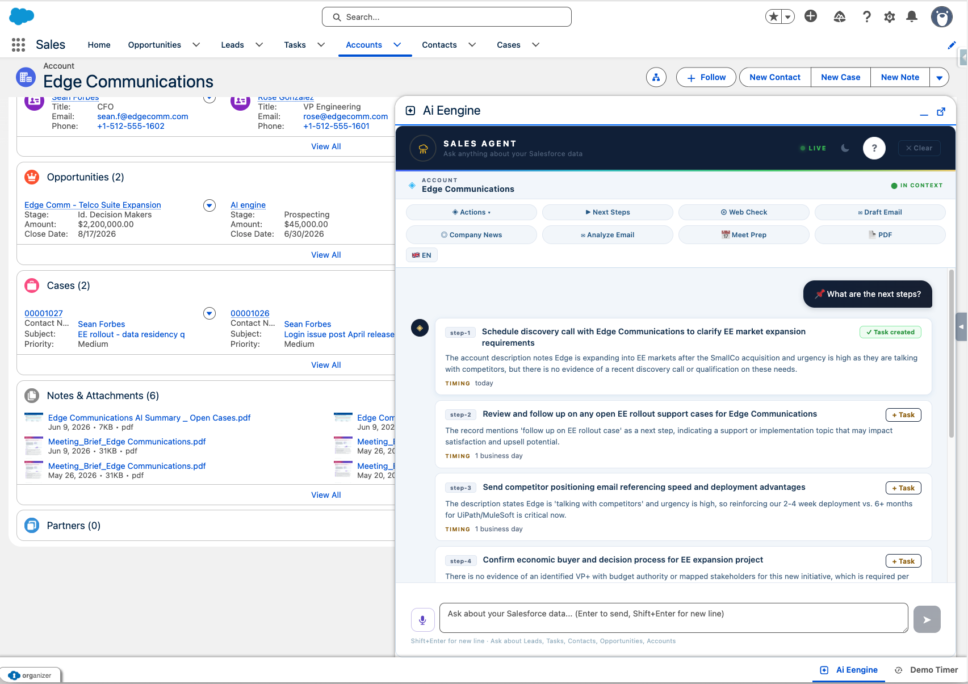Click the Notes & Attachments icon
Screen dimensions: 968x684
32,396
